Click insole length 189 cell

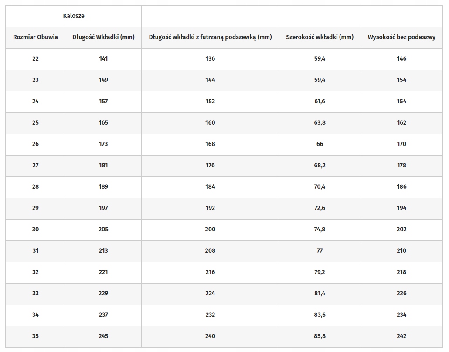(103, 187)
